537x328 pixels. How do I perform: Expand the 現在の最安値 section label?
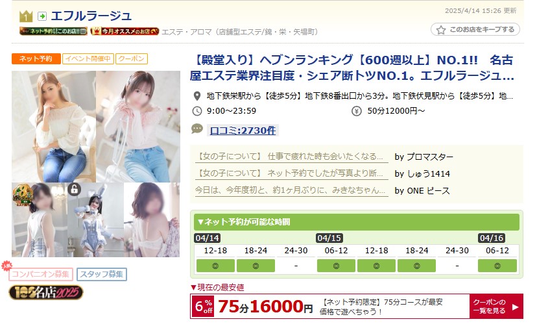pyautogui.click(x=217, y=288)
